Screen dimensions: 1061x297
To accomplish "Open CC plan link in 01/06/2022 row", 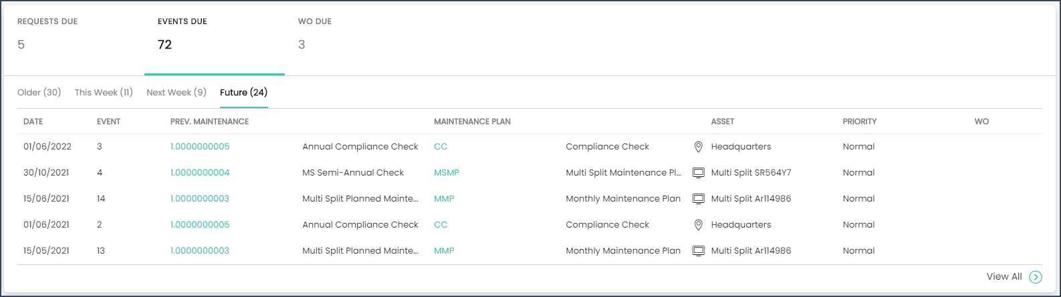I will (441, 146).
